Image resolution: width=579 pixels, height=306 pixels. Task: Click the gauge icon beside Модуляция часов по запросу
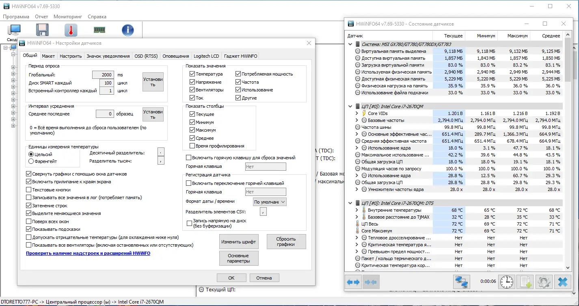[358, 169]
